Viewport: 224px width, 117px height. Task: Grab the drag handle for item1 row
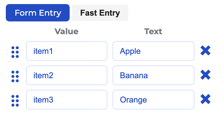pyautogui.click(x=15, y=51)
